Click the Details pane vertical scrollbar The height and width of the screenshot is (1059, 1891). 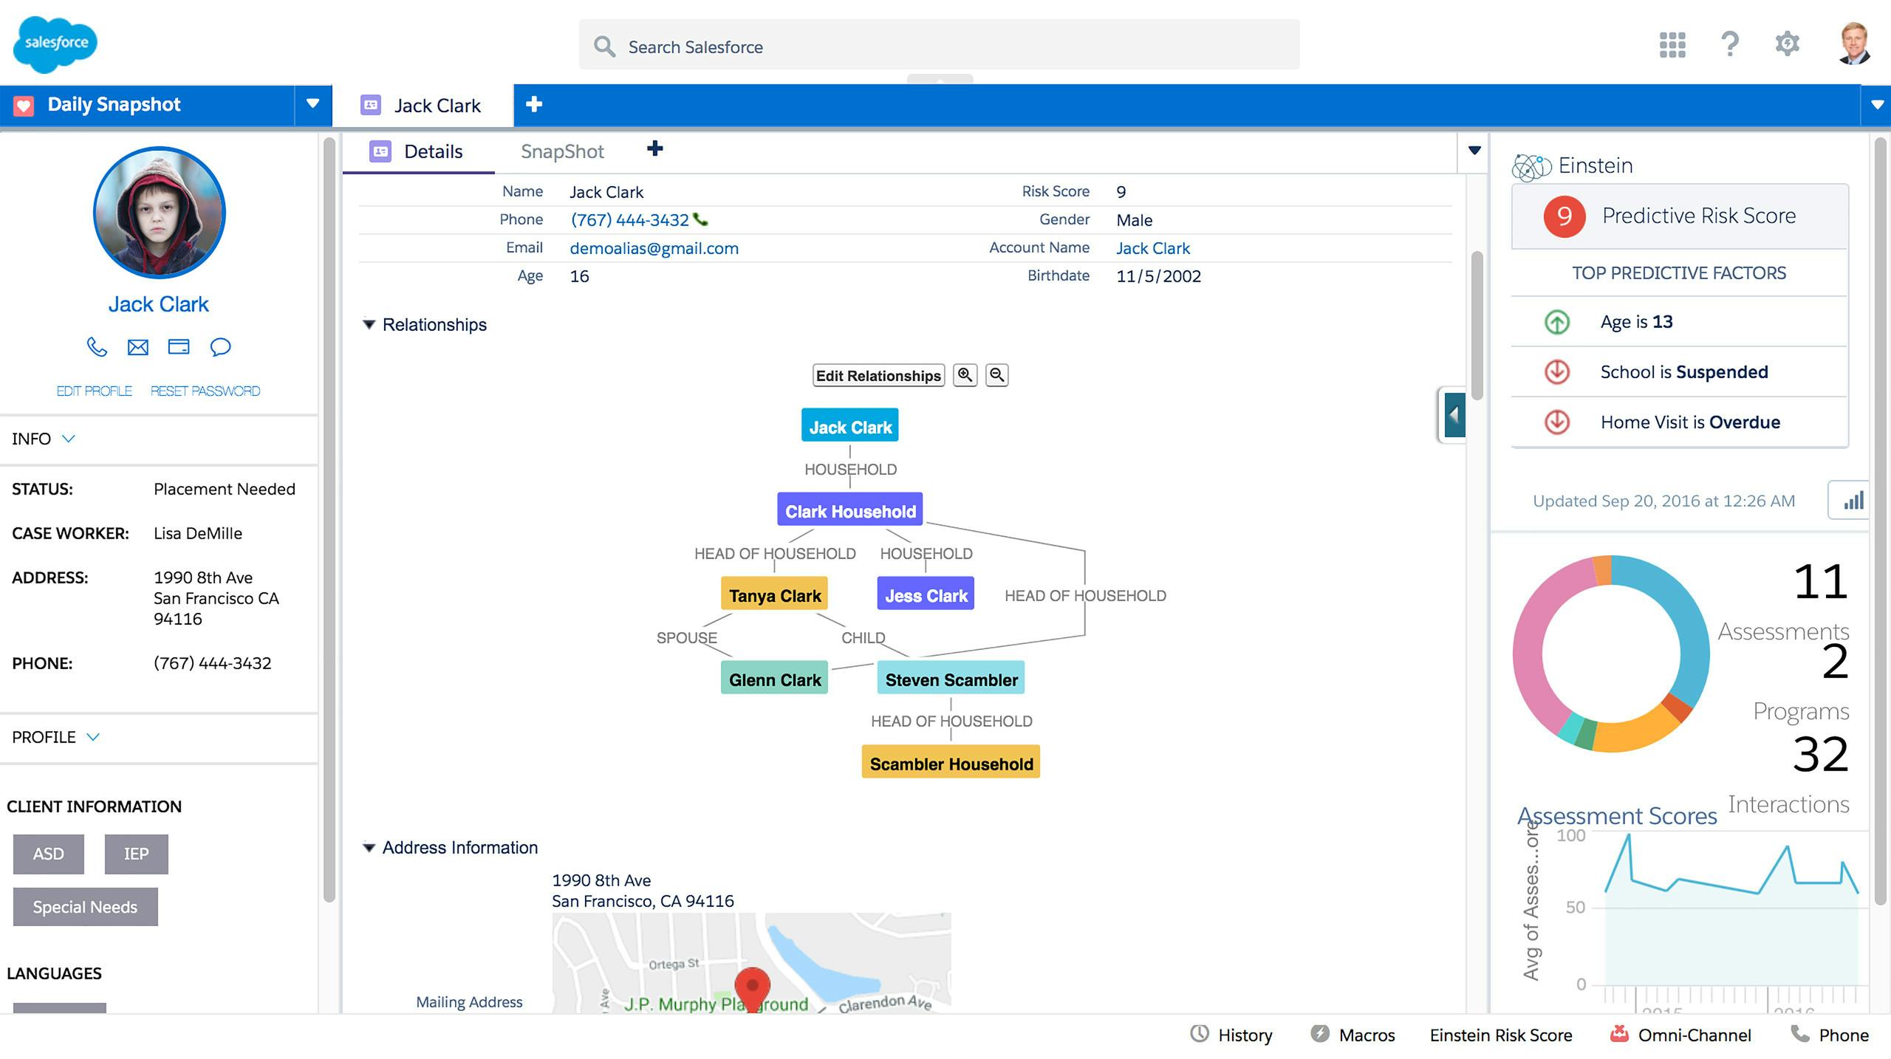1477,325
